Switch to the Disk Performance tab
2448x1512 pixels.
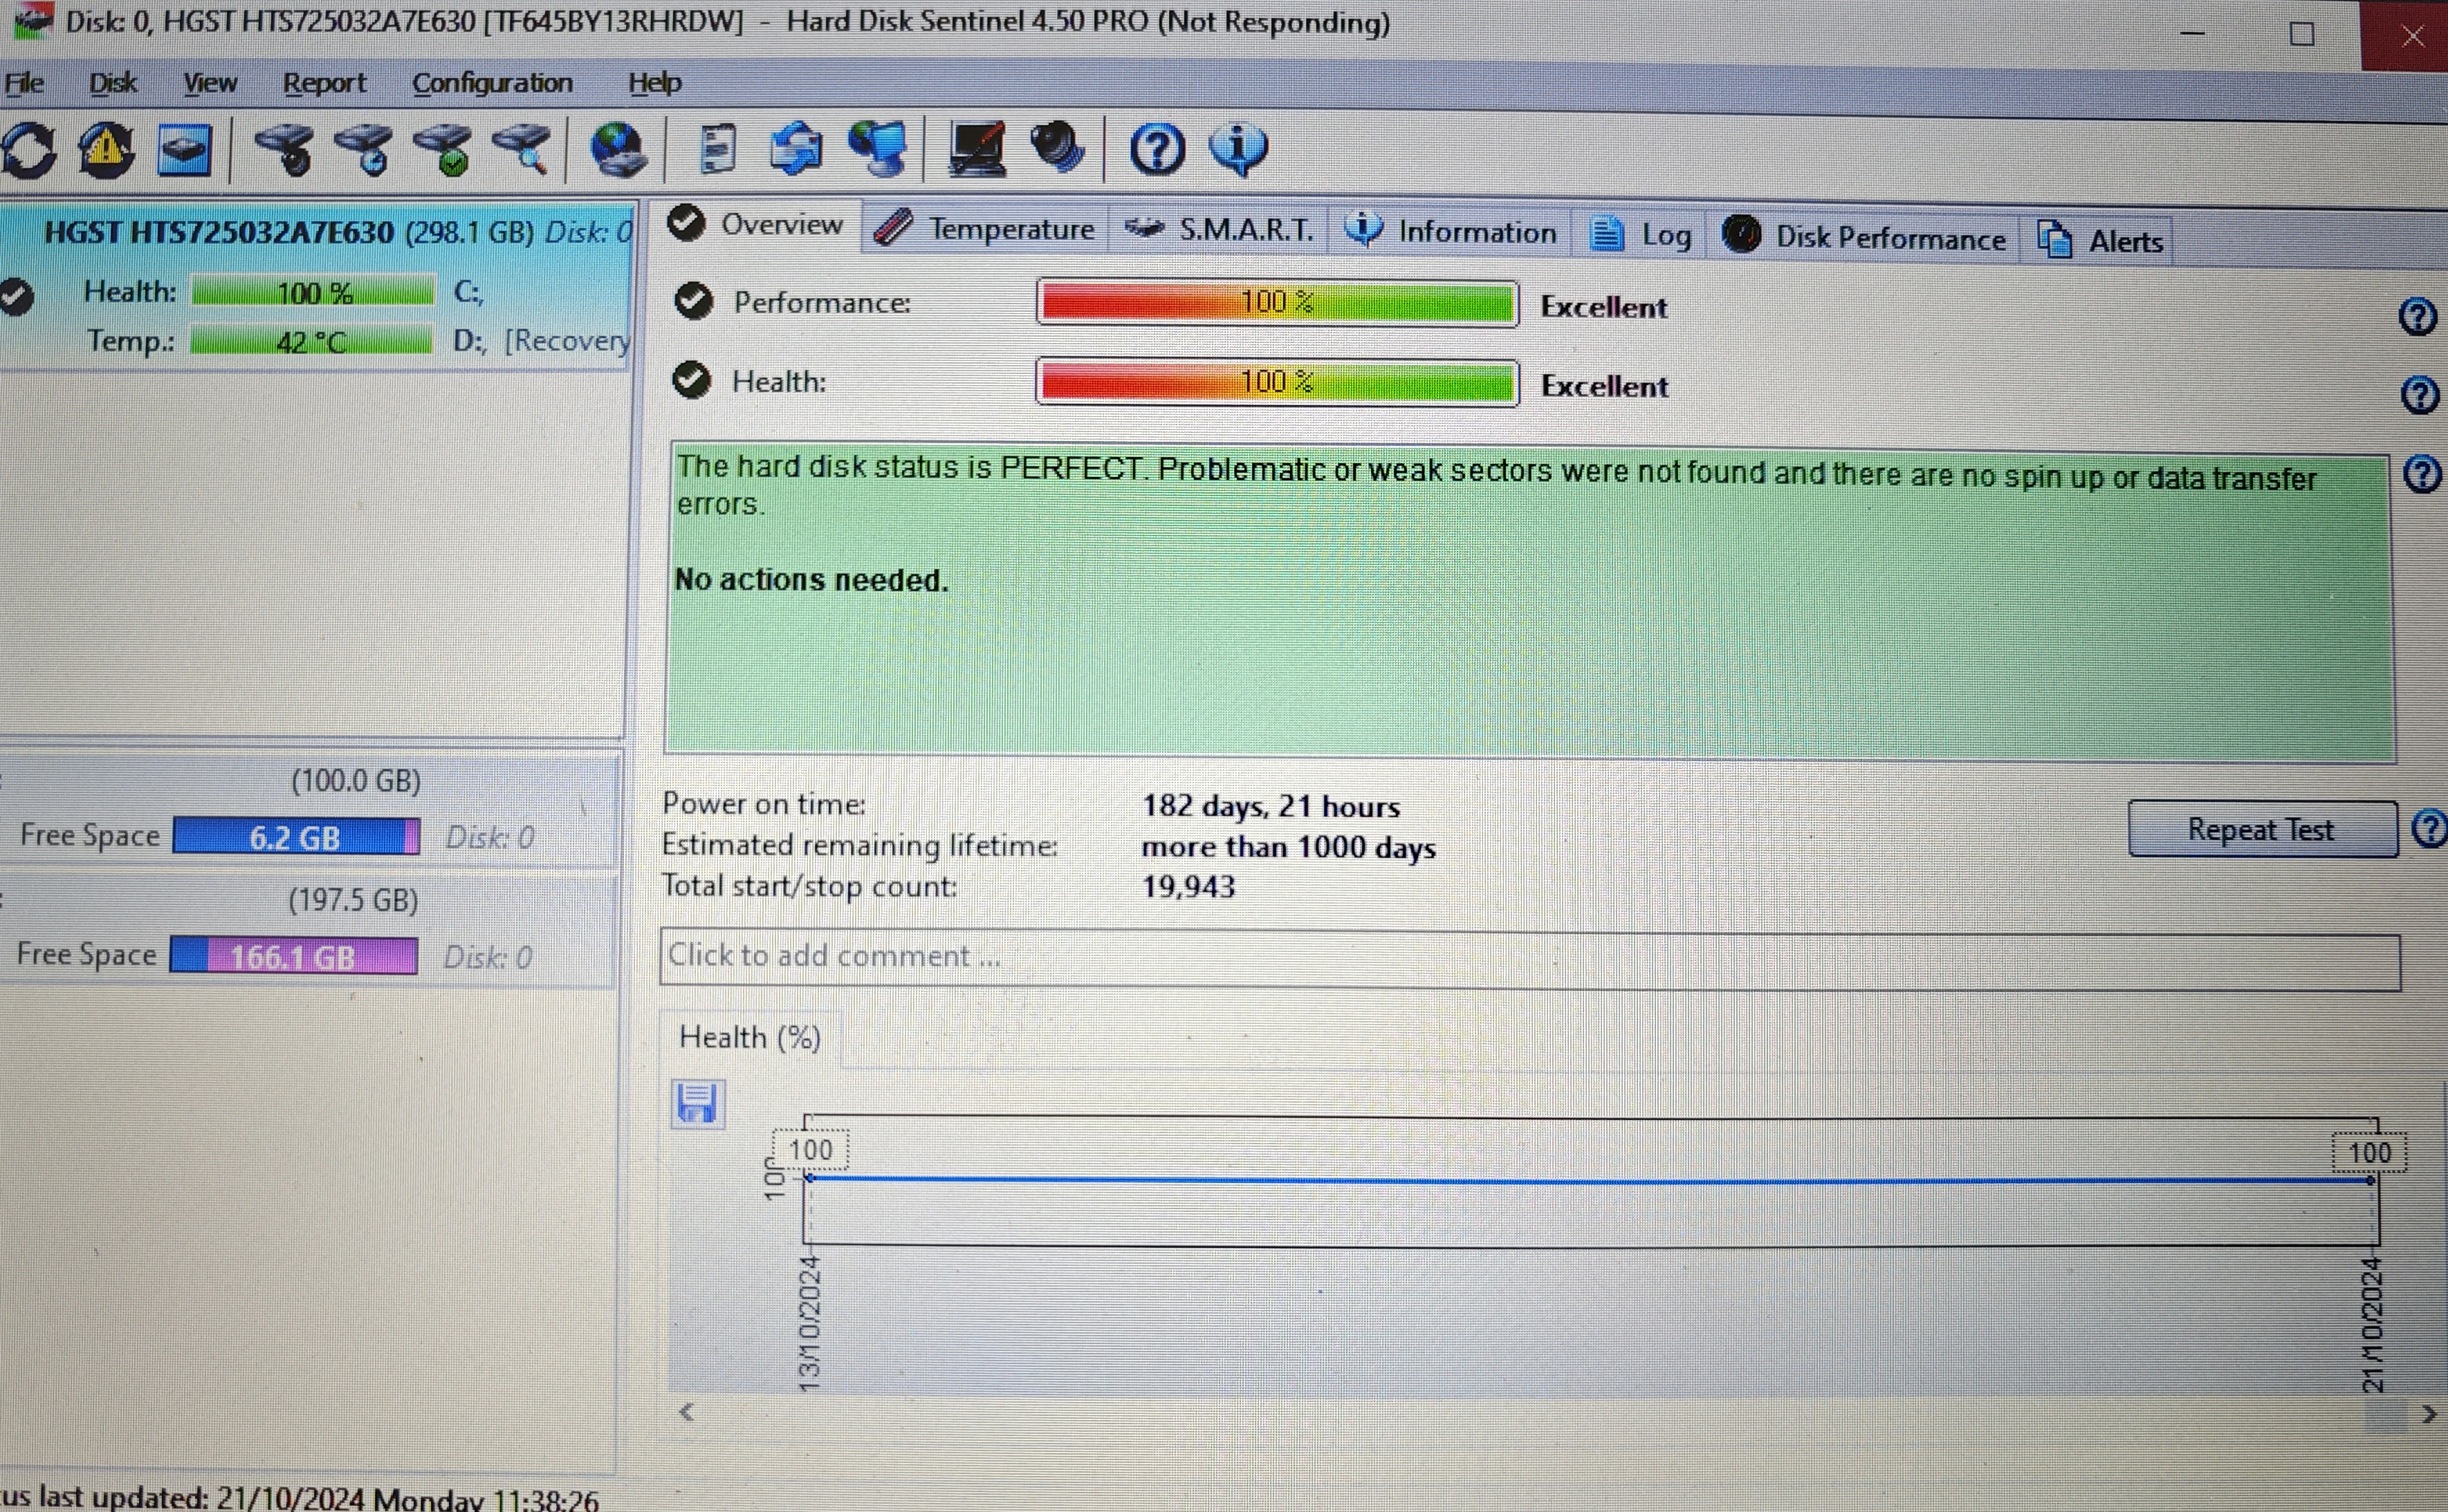click(1863, 238)
